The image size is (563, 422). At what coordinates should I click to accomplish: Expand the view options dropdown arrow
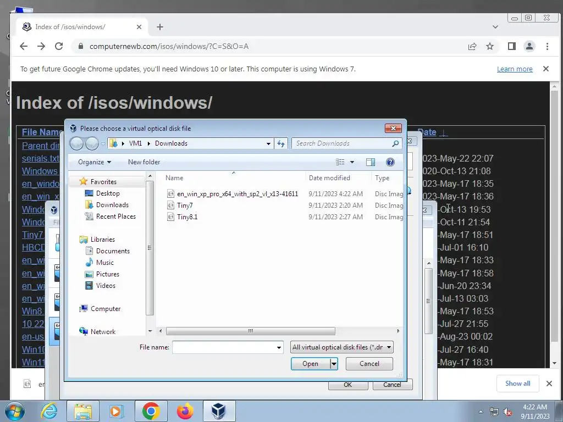[352, 162]
